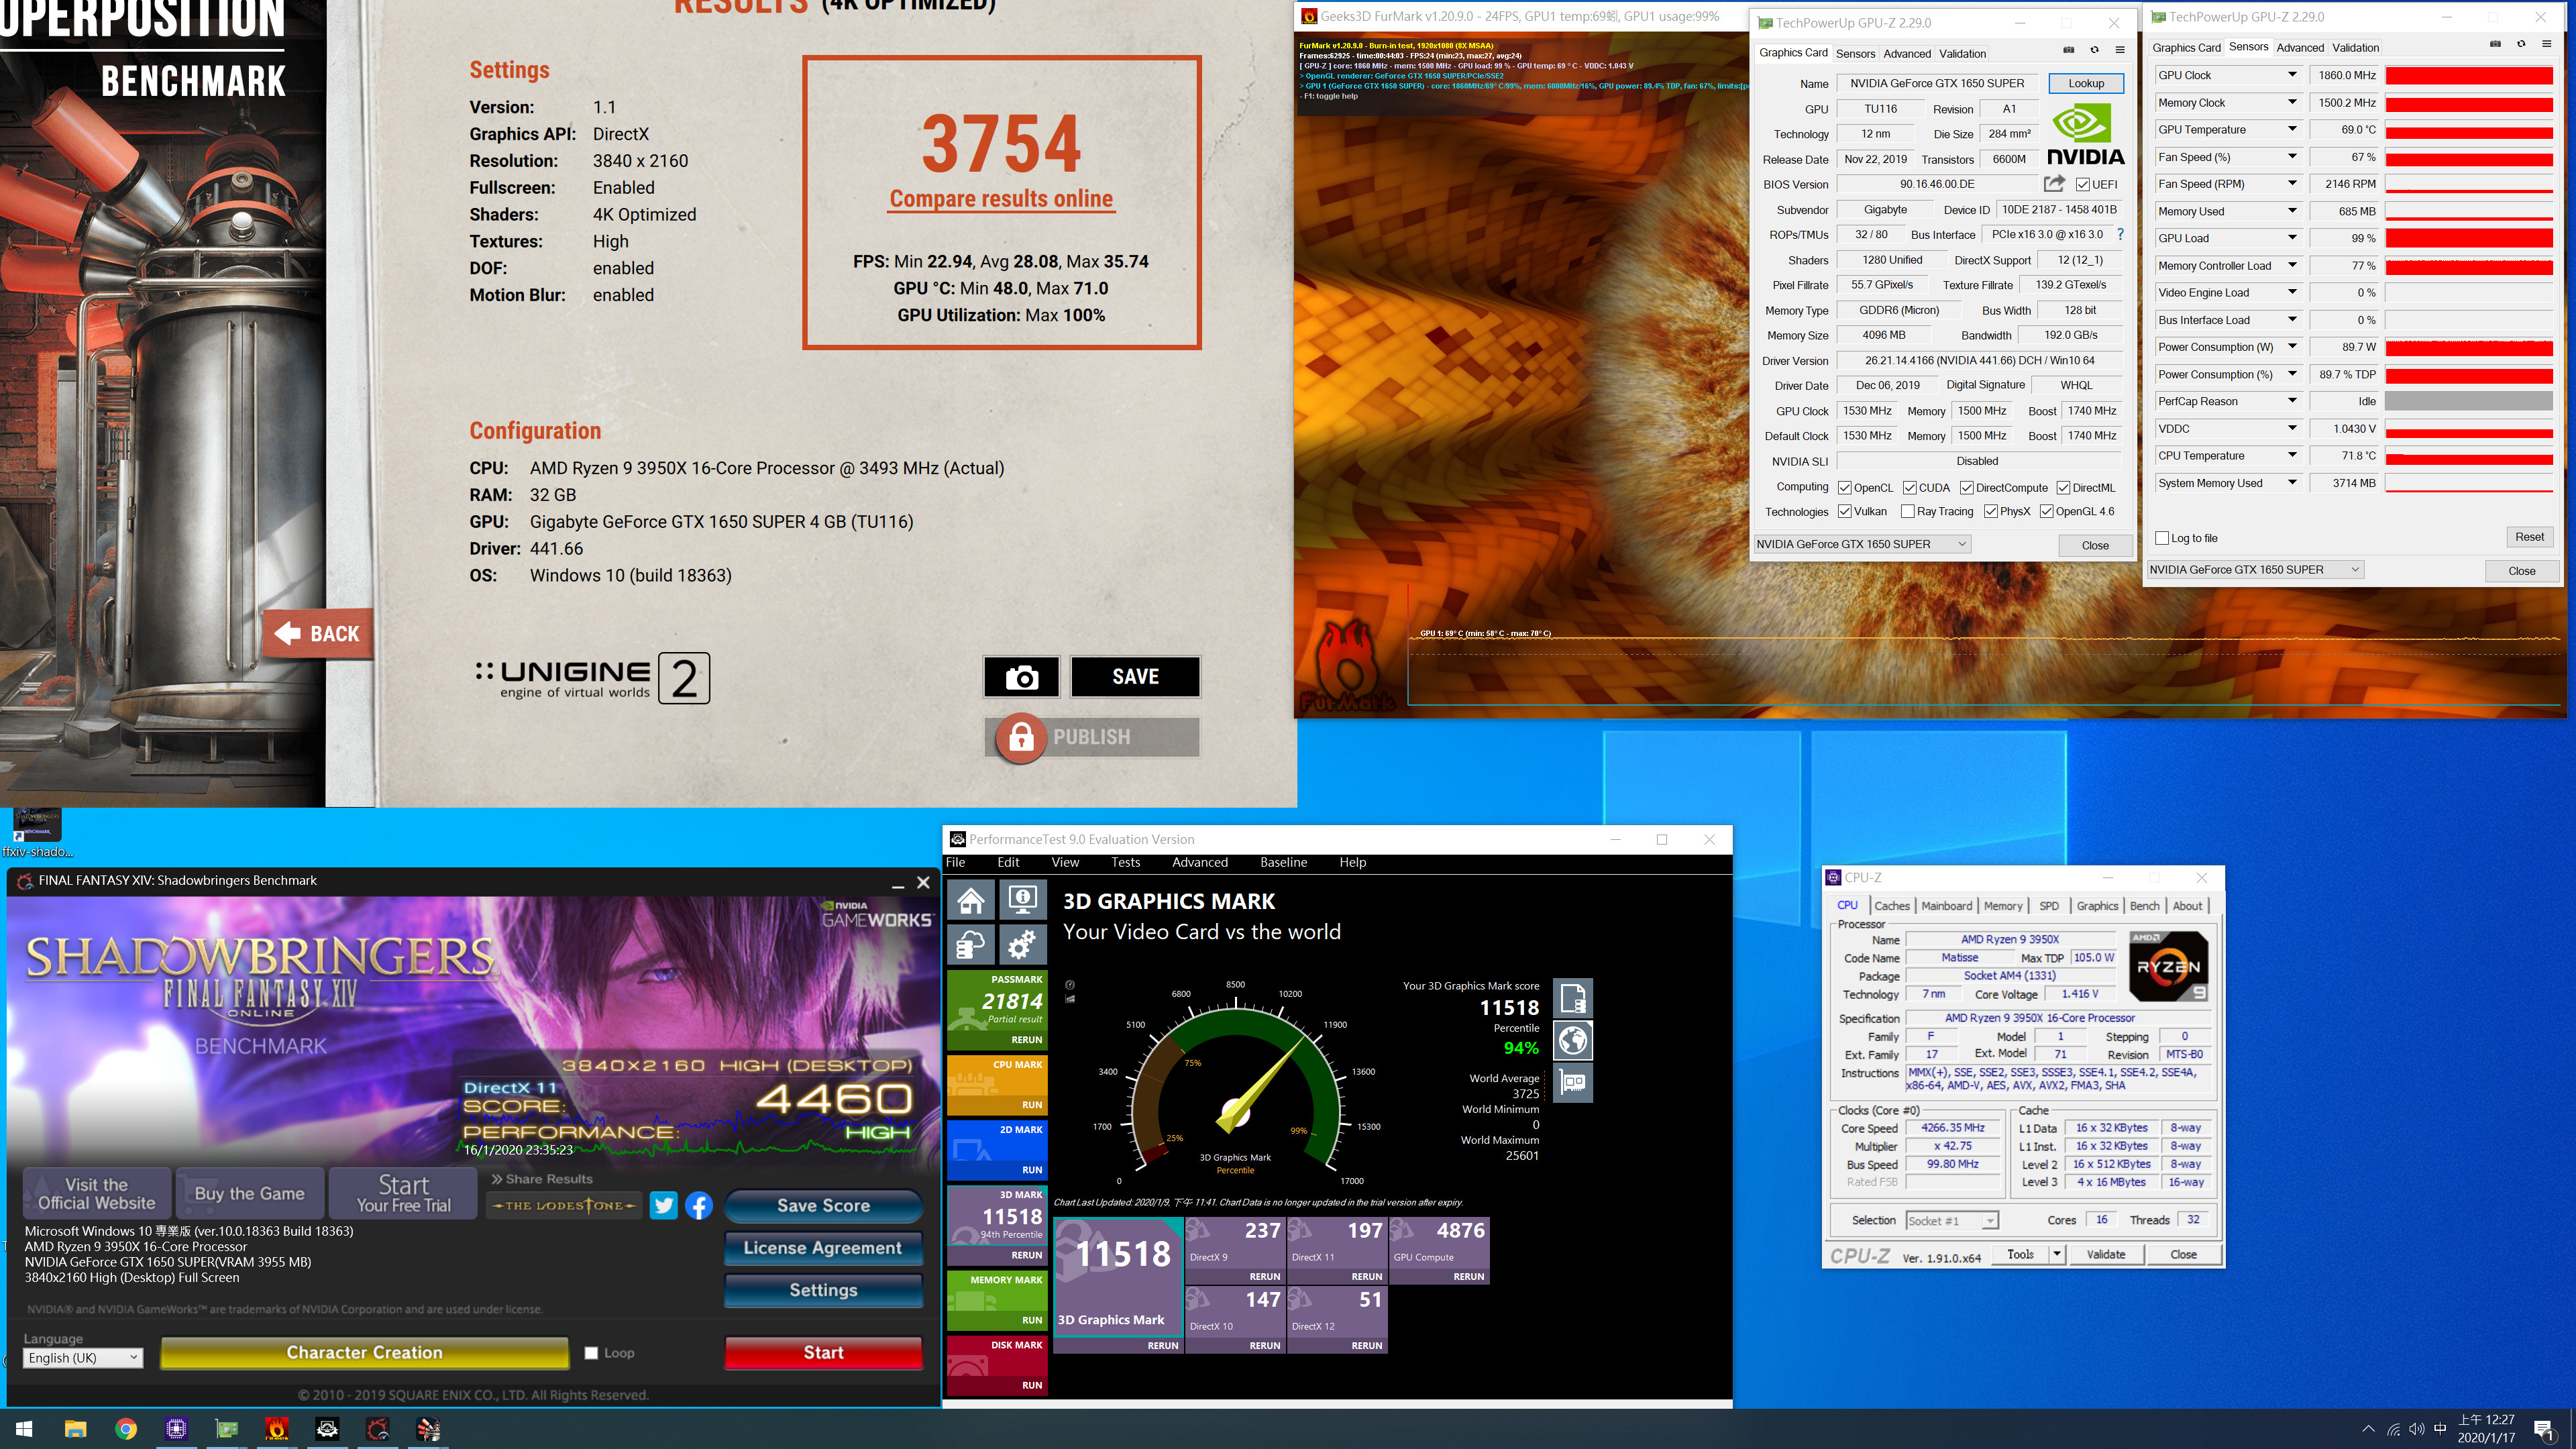Take screenshot in GPU-Z Graphics Card window
Screen dimensions: 2576x1449
pos(2069,50)
